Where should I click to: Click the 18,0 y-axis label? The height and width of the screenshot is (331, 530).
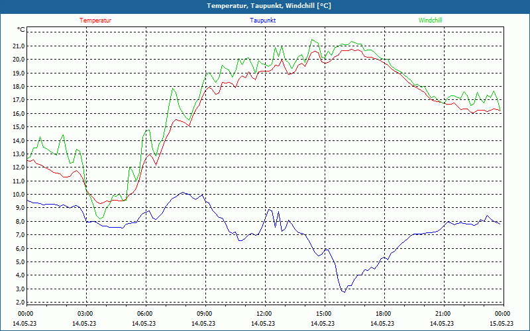(x=19, y=87)
